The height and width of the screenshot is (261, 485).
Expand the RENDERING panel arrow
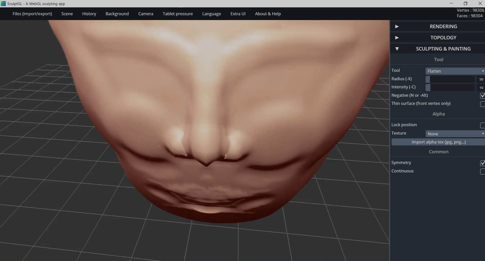[397, 26]
